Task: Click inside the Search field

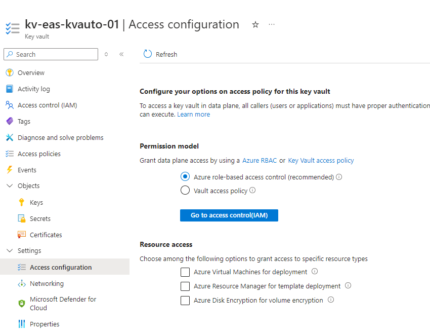Action: point(51,54)
